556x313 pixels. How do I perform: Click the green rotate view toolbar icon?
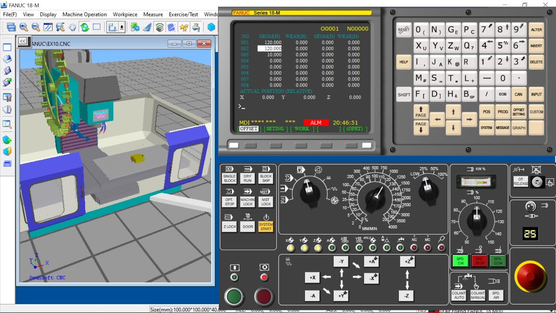pos(84,27)
